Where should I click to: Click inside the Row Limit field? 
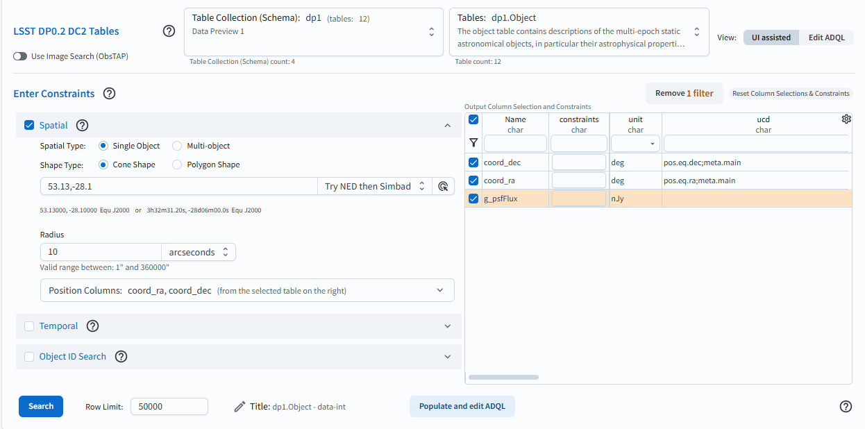click(x=169, y=406)
